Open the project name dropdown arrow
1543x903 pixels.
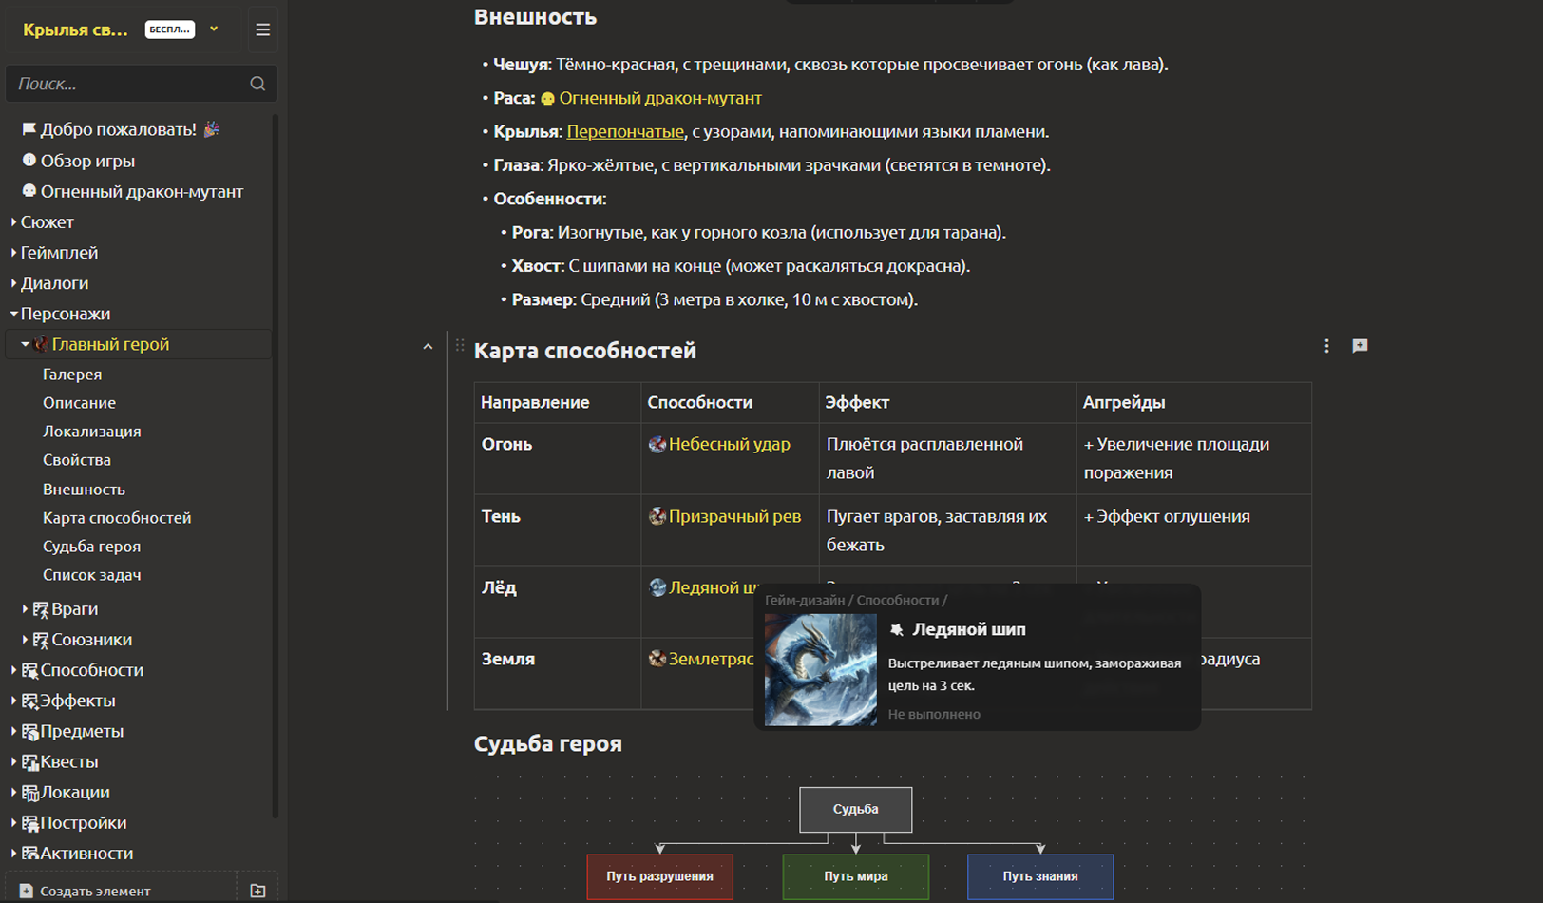[214, 29]
